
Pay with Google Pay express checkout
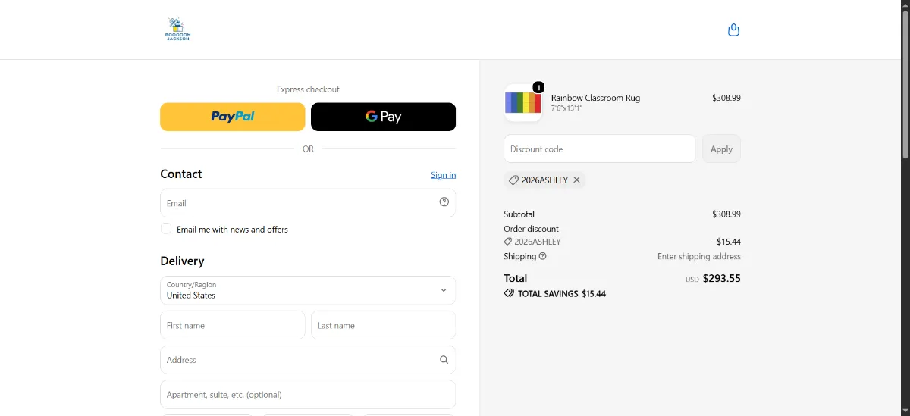point(383,117)
